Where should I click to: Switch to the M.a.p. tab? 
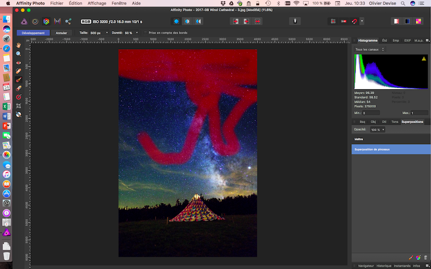[x=419, y=40]
